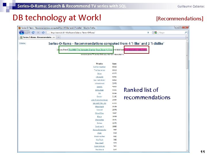Click Dexter in the list
Viewport: 207px width, 155px height.
coord(99,97)
